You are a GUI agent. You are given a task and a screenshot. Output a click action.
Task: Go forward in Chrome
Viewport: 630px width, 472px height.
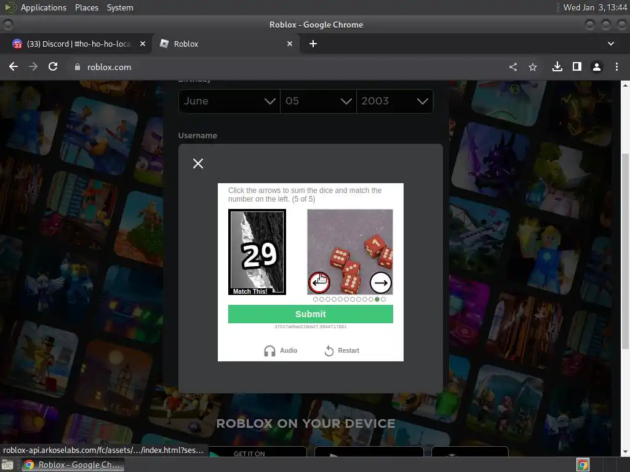[x=33, y=66]
